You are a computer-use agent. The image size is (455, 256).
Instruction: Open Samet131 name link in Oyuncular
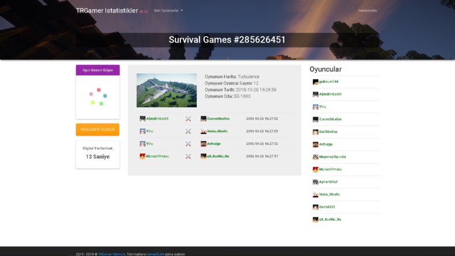pyautogui.click(x=327, y=207)
